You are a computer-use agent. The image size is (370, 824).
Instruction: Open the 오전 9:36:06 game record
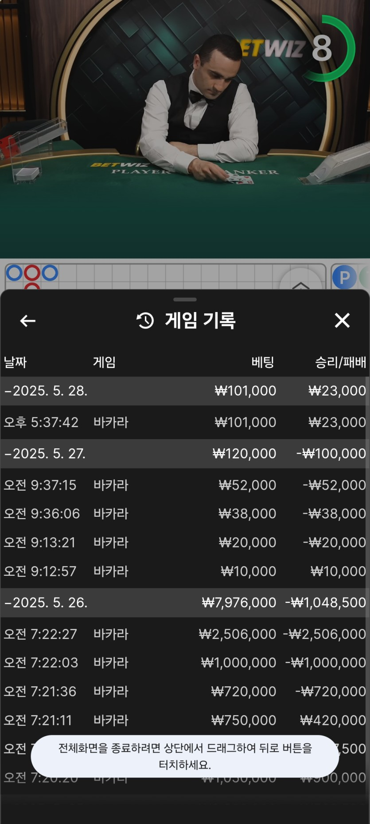185,514
